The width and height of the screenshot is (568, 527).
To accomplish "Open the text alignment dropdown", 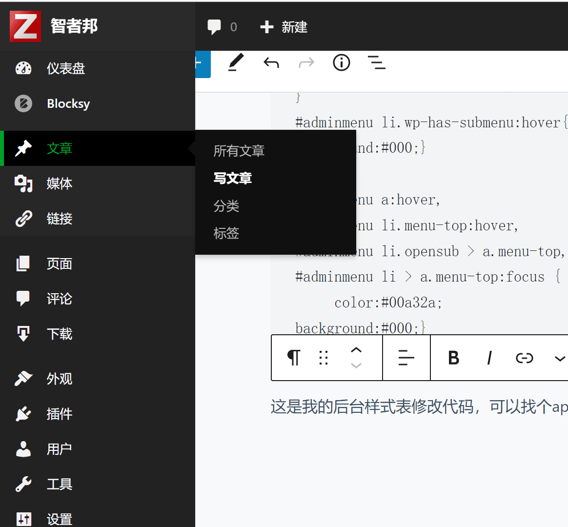I will pos(406,358).
